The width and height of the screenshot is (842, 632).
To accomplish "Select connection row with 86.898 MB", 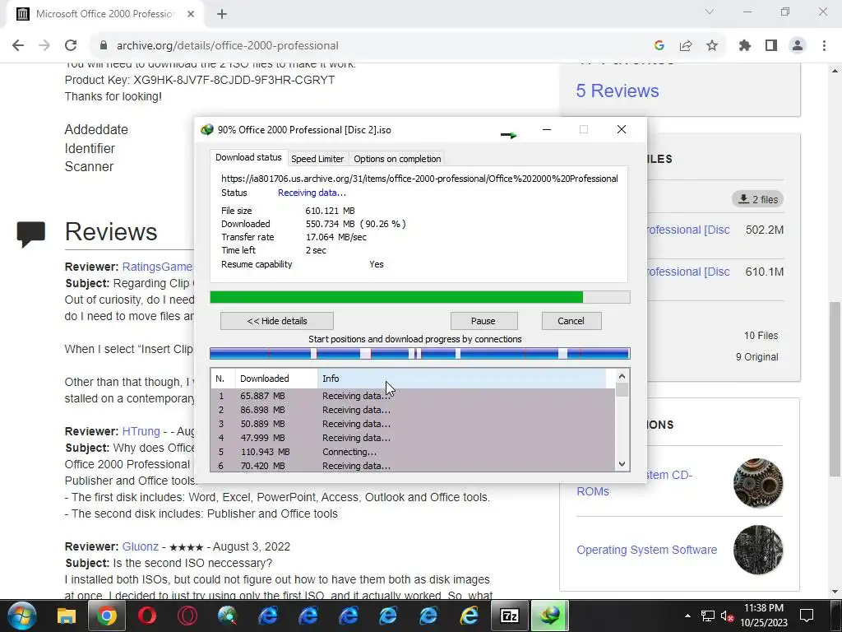I will [x=413, y=410].
